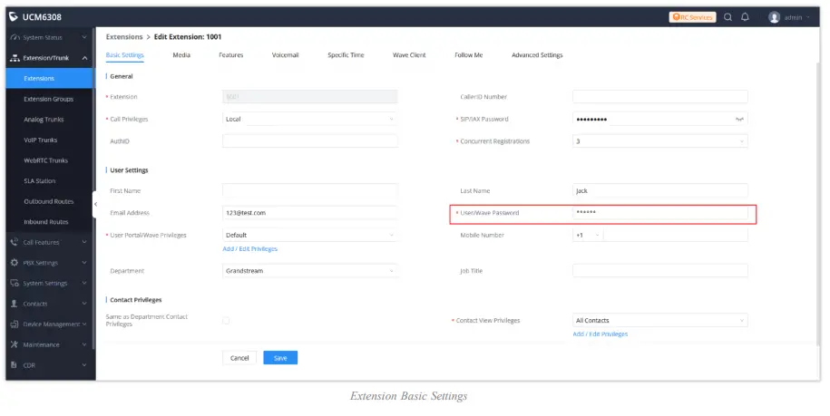Click the Call Features phone icon
Screen dimensions: 830x416
point(15,242)
